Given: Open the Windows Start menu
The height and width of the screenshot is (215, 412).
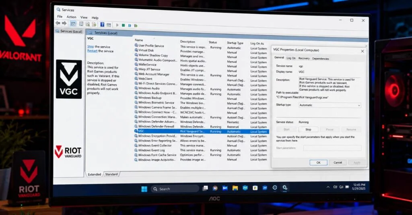Looking at the screenshot, I should [x=144, y=189].
